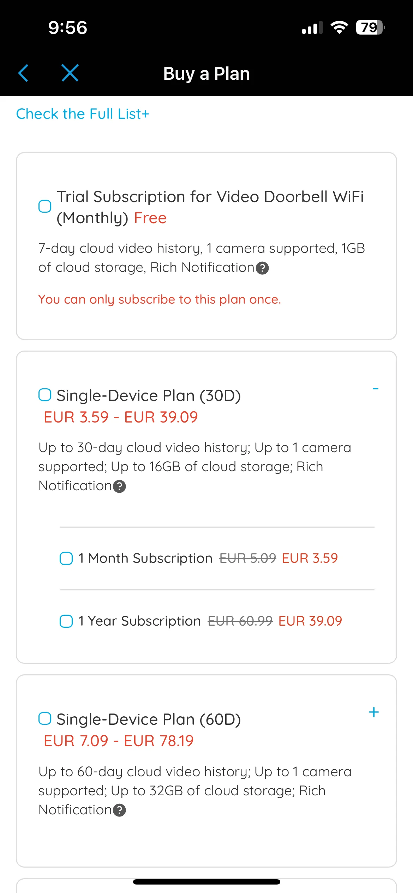This screenshot has height=893, width=413.
Task: Check Single-Device Plan (30D) box
Action: click(45, 395)
